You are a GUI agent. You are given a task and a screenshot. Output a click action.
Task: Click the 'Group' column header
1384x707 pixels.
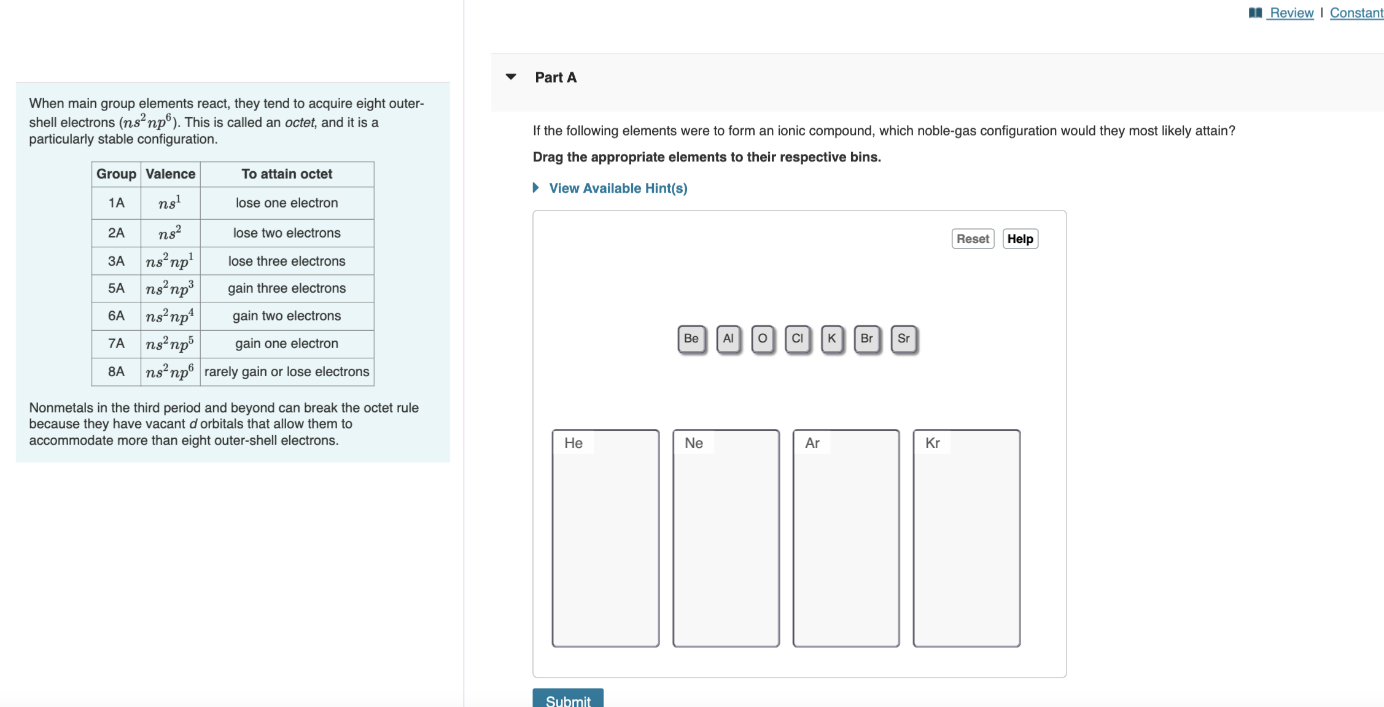[116, 174]
